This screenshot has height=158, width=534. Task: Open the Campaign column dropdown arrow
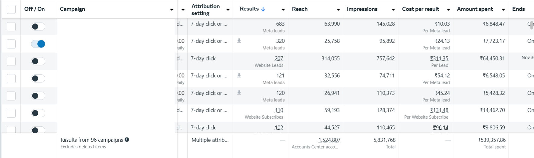[172, 10]
